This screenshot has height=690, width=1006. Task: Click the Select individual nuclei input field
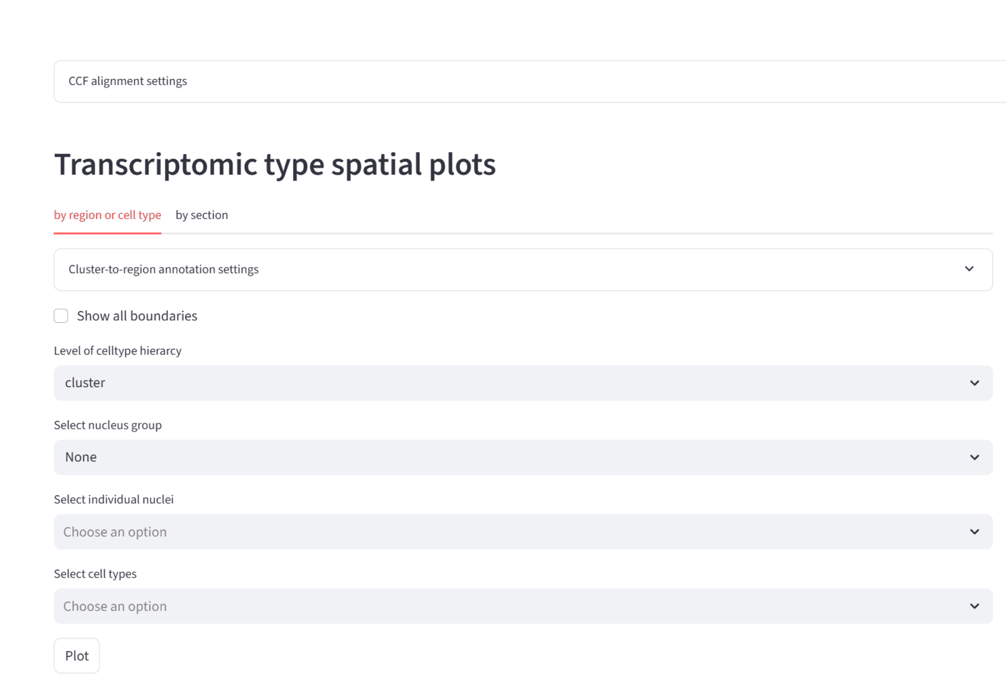pyautogui.click(x=510, y=532)
